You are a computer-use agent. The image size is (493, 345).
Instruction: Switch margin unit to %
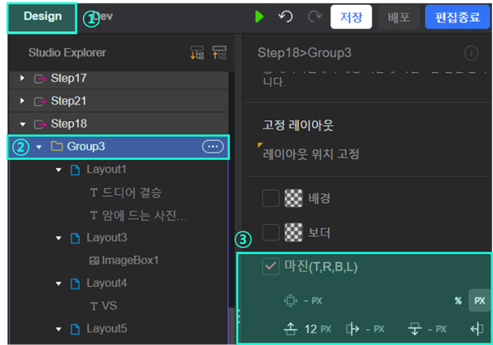458,301
